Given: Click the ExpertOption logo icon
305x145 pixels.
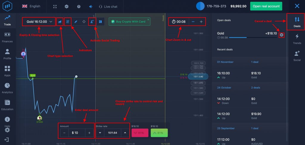Looking at the screenshot, I should point(7,6).
